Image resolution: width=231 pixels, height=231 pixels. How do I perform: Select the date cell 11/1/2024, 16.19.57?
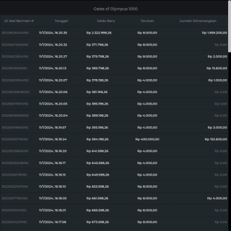[53, 128]
